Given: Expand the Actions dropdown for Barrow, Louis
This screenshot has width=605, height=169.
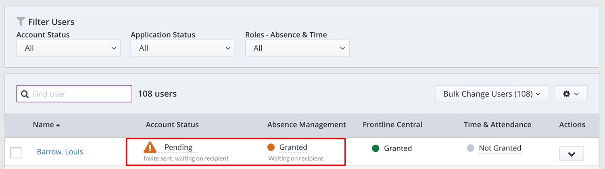Looking at the screenshot, I should pyautogui.click(x=571, y=154).
